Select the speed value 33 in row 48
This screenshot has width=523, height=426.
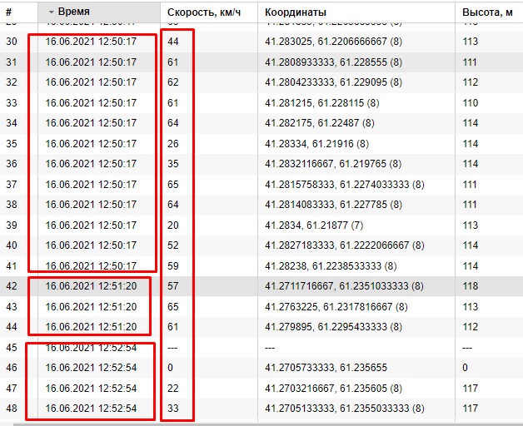pos(173,408)
